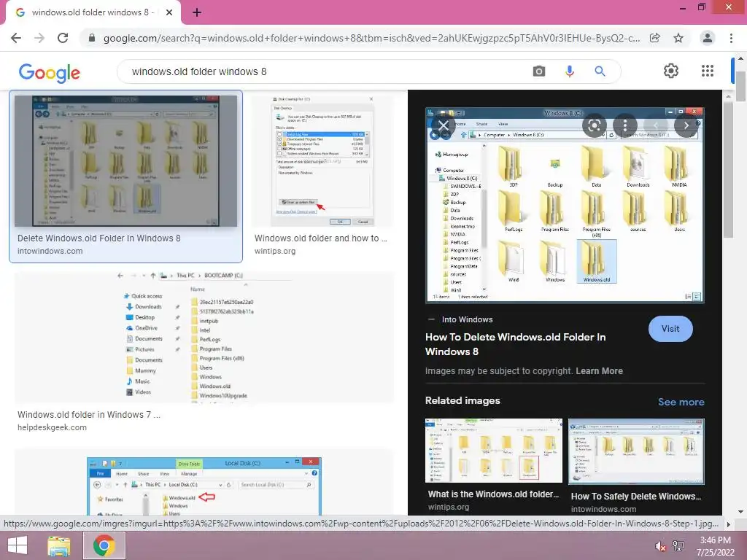The height and width of the screenshot is (560, 747).
Task: Open Google quick settings gear
Action: tap(671, 71)
